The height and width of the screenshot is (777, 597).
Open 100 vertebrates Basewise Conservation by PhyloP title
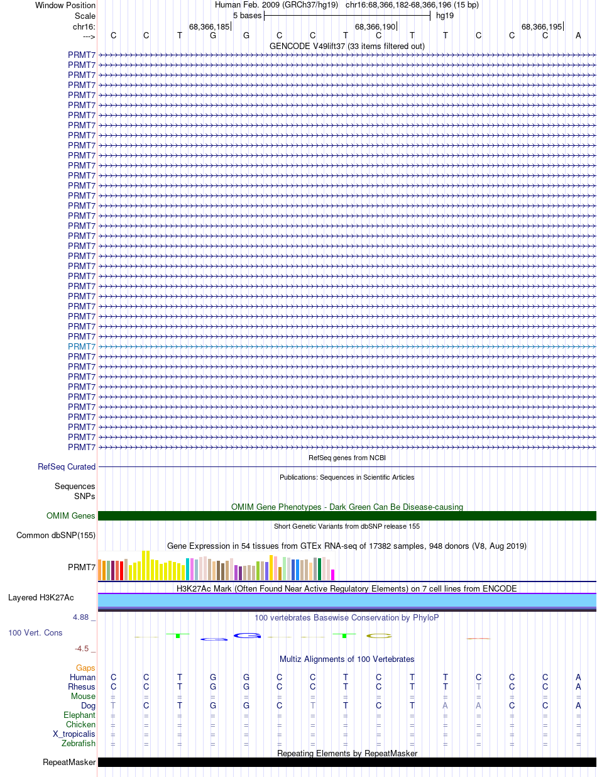(x=347, y=618)
